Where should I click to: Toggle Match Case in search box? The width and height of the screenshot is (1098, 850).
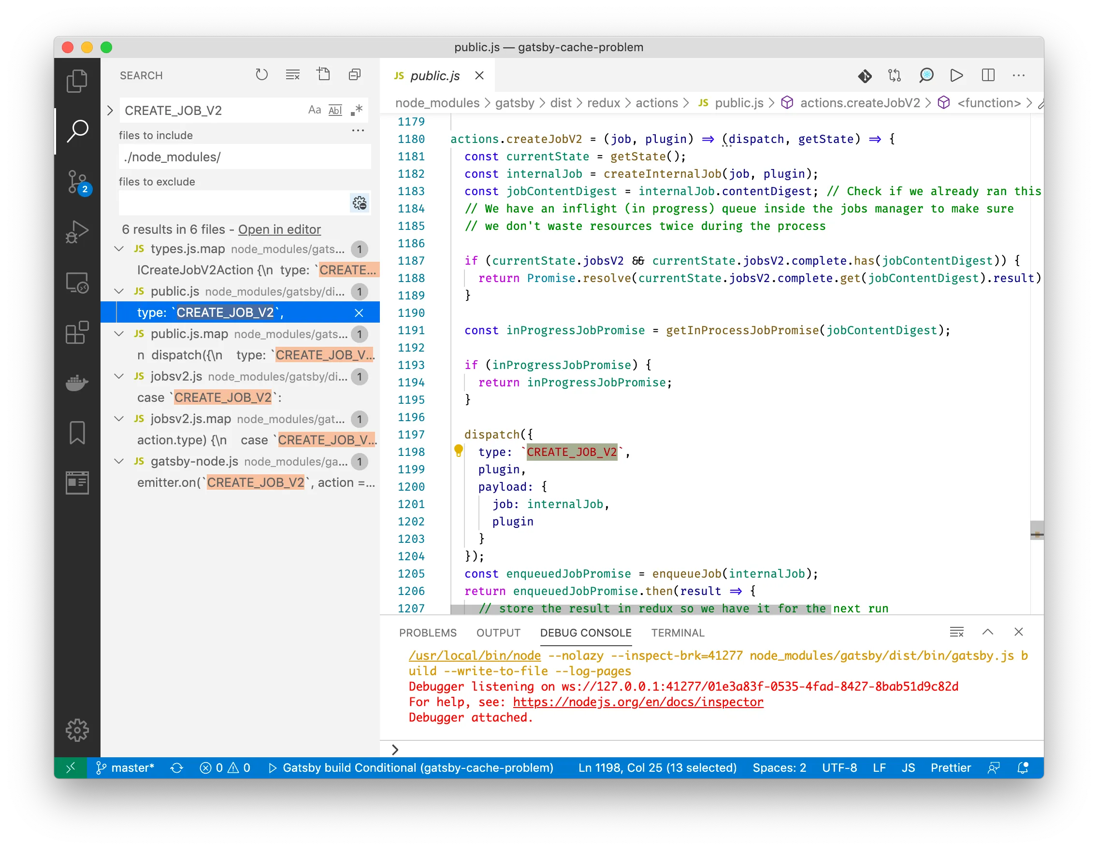pyautogui.click(x=314, y=110)
